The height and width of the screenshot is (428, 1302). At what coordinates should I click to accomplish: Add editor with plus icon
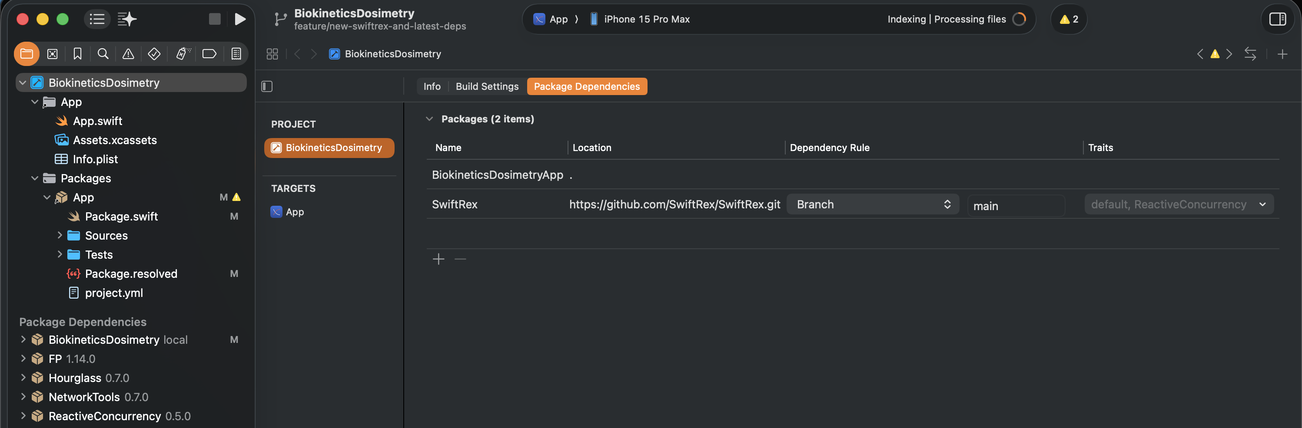[1282, 54]
